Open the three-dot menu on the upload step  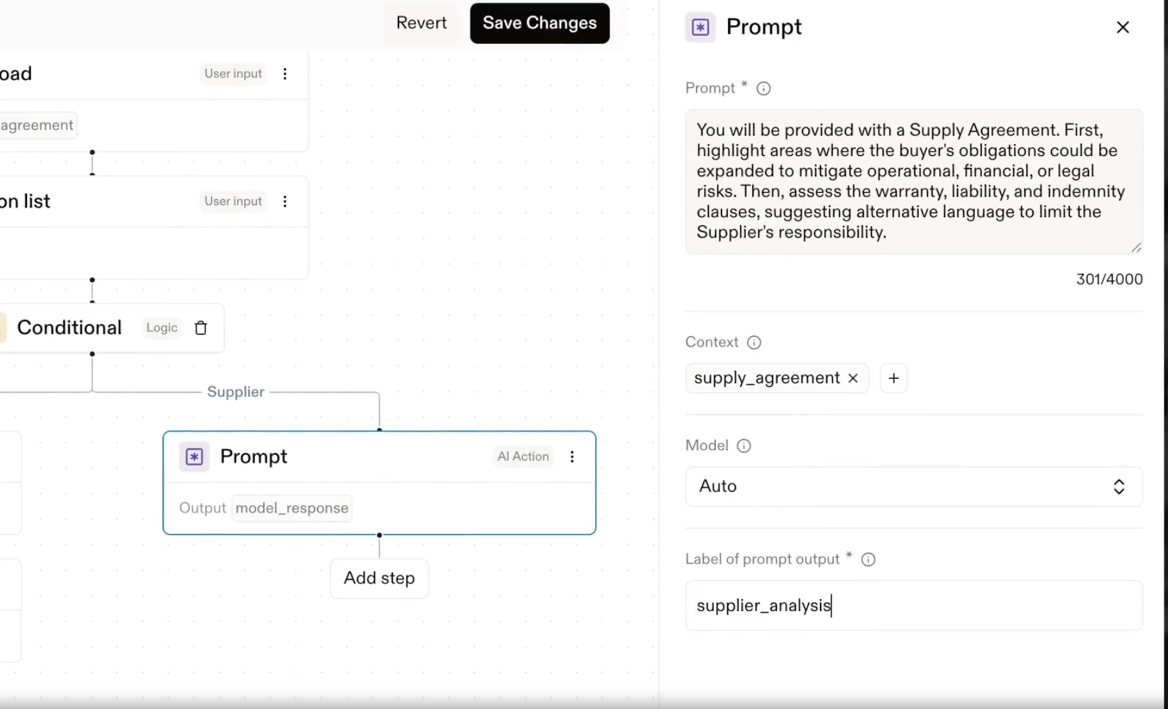[285, 74]
